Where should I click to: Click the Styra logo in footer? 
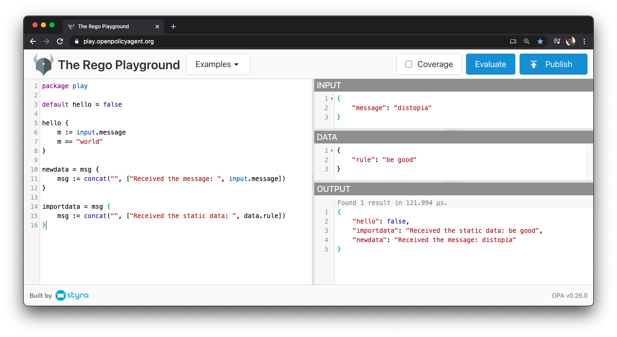click(x=72, y=295)
